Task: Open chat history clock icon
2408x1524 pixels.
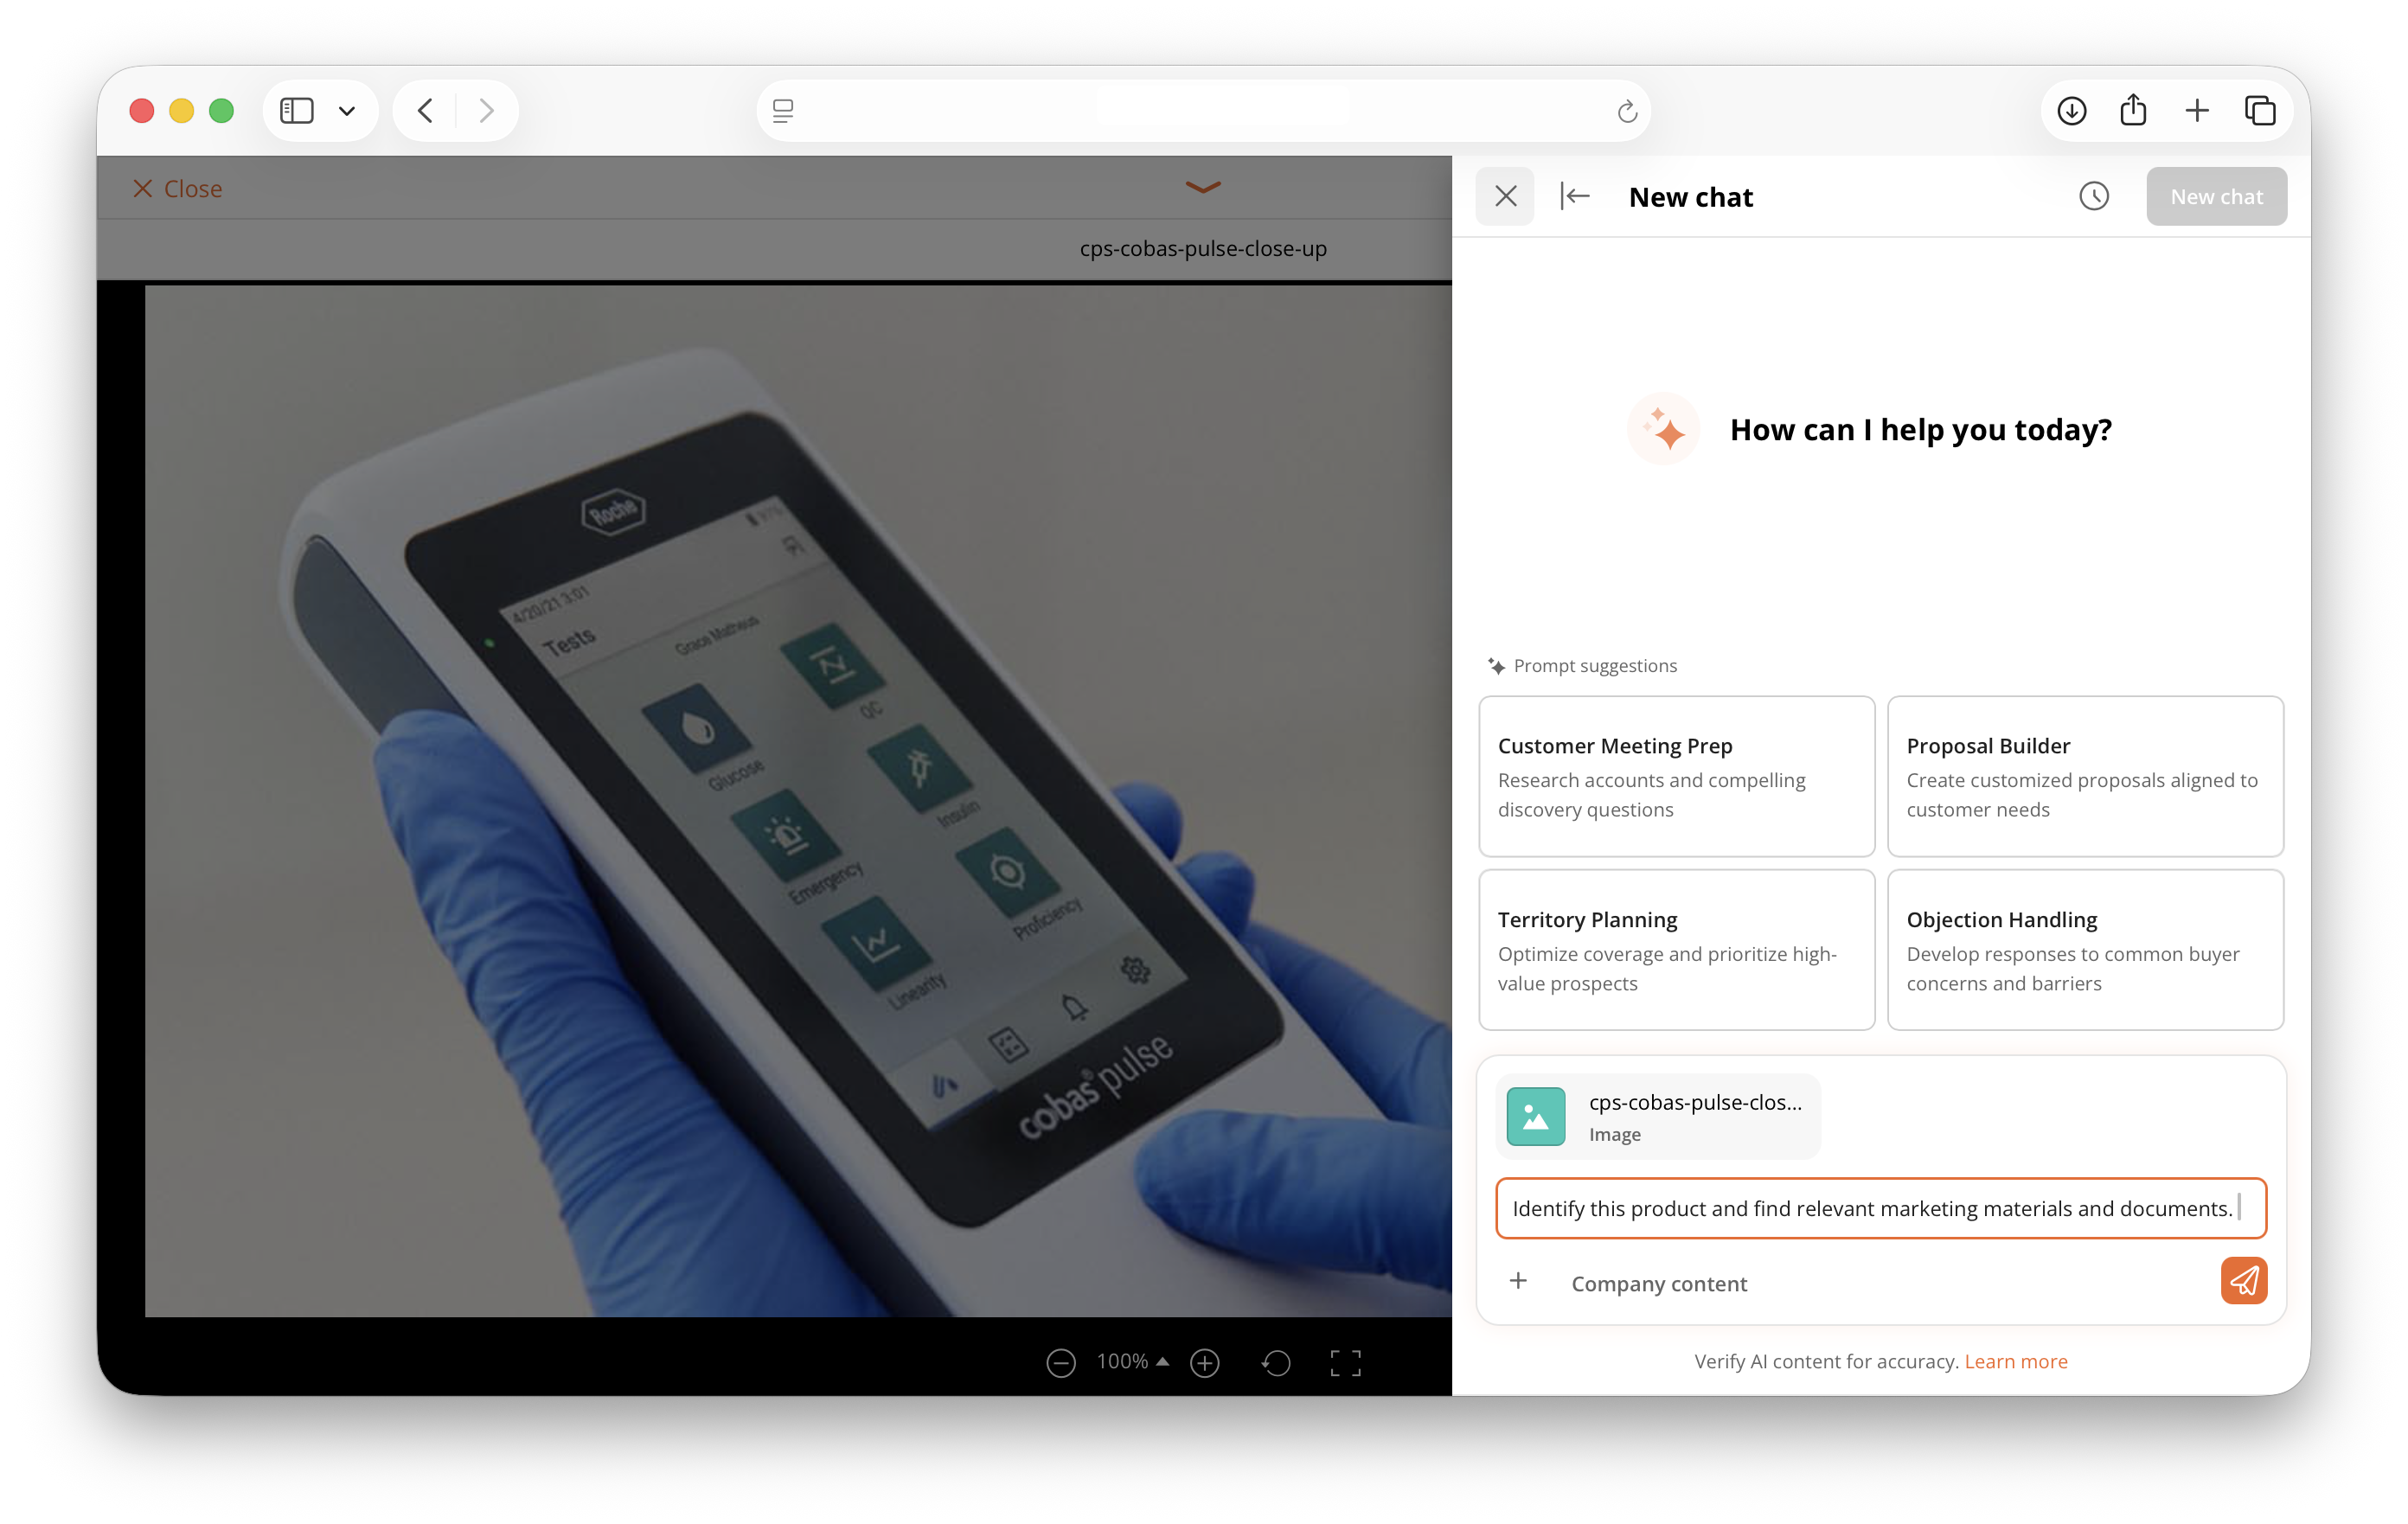Action: [2094, 196]
